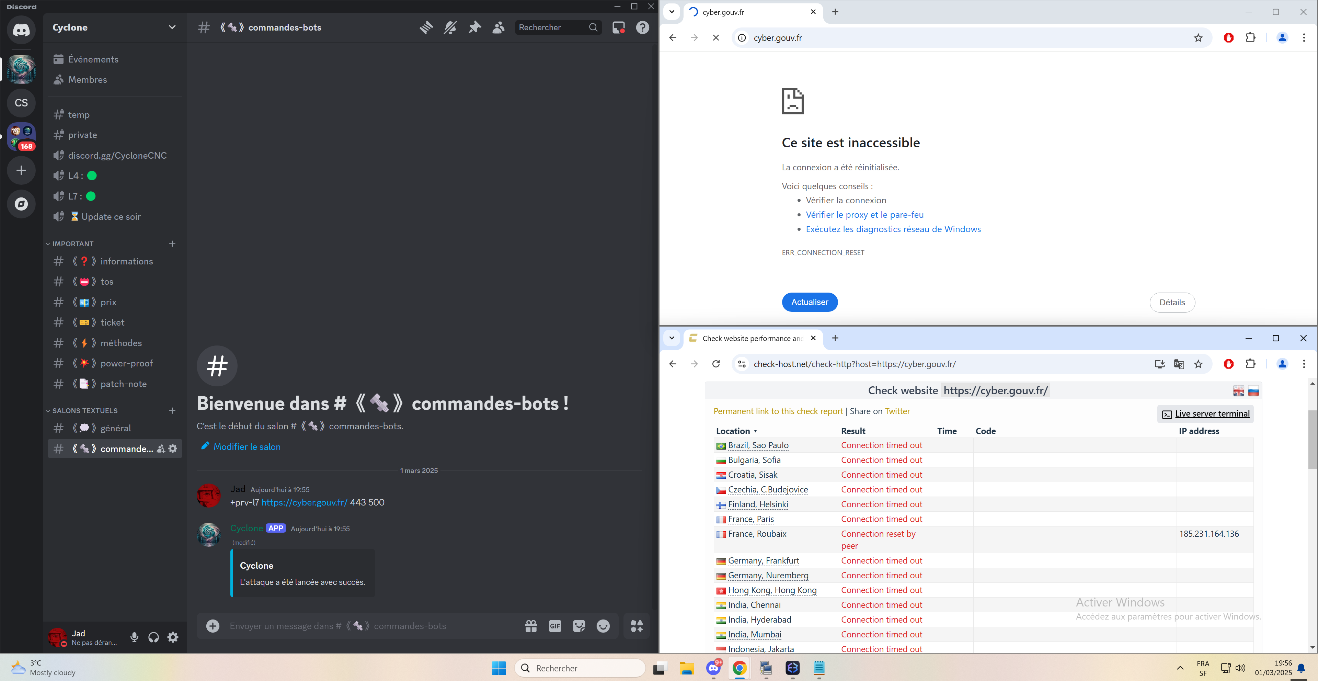The width and height of the screenshot is (1318, 681).
Task: Open Live server terminal link
Action: [1212, 414]
